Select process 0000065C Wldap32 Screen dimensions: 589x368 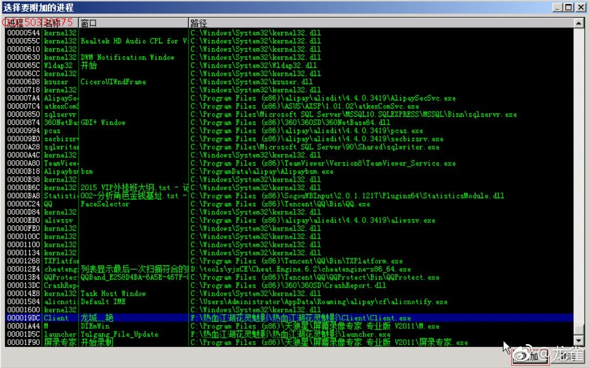coord(290,65)
